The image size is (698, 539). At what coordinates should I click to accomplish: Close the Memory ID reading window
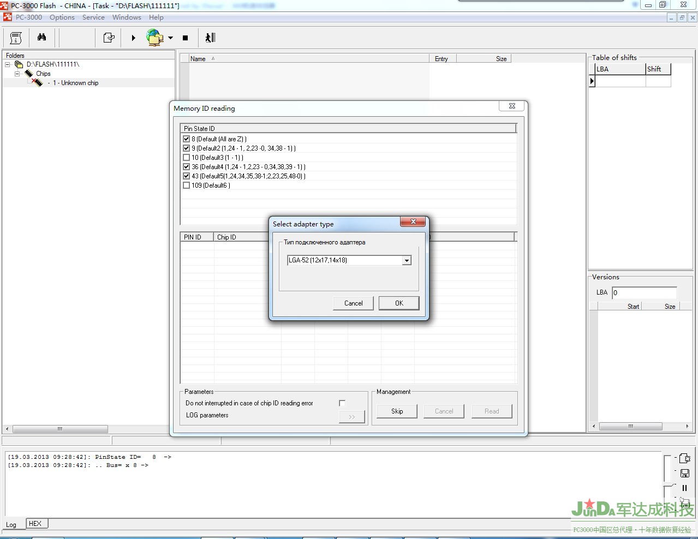(512, 106)
